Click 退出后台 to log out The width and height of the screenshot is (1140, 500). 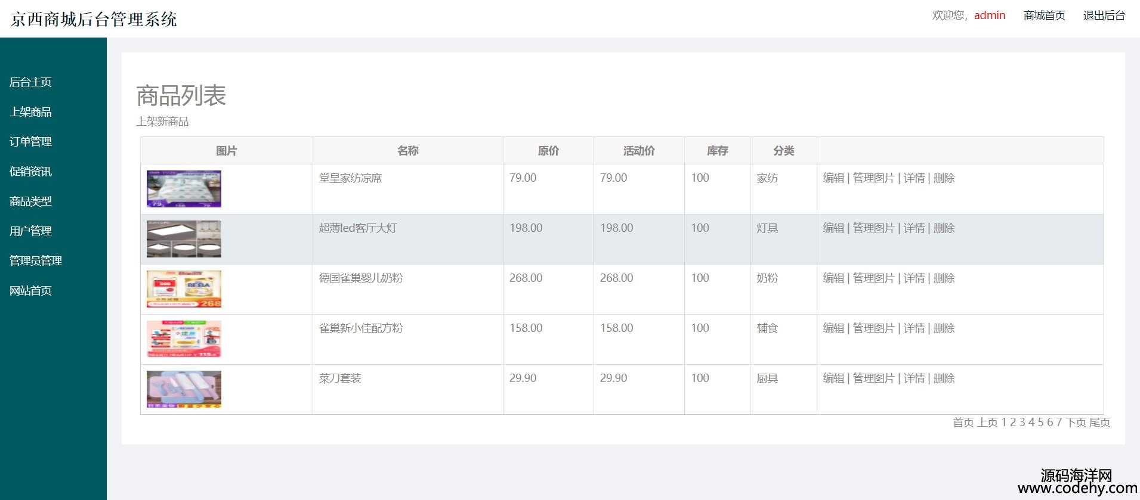click(1104, 15)
